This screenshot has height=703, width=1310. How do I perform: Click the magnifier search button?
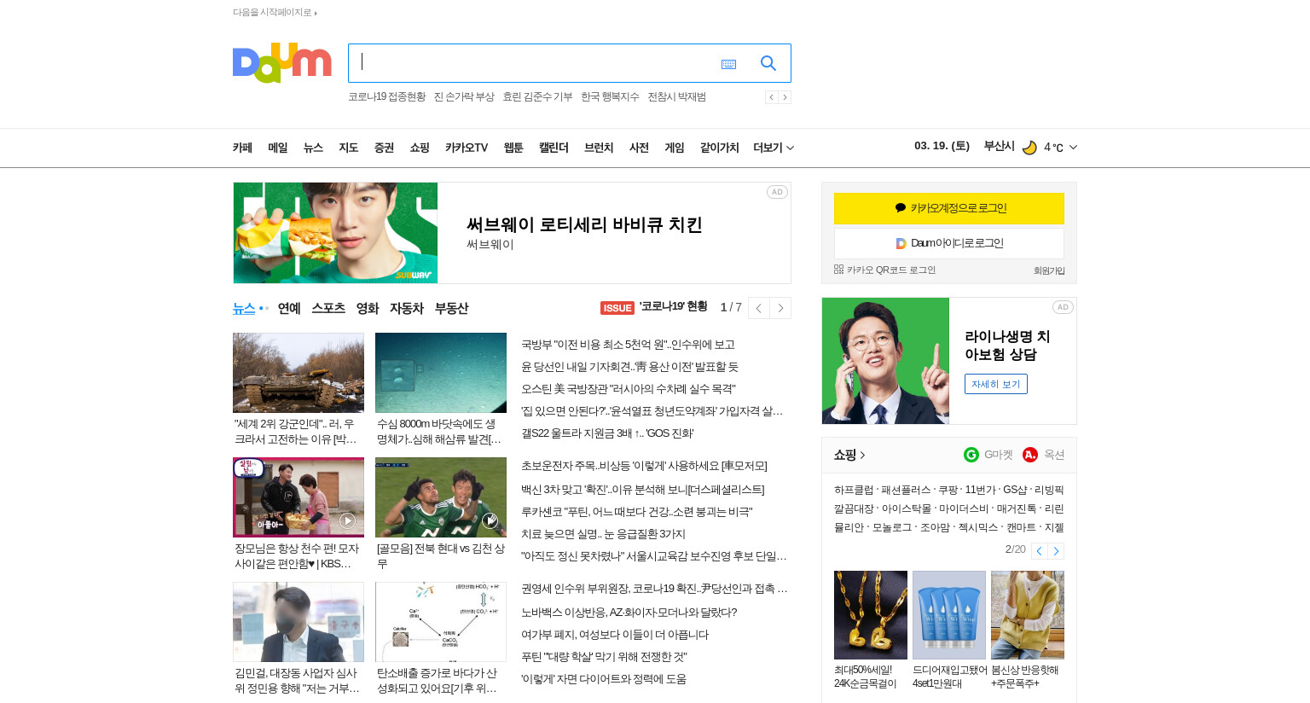[768, 63]
